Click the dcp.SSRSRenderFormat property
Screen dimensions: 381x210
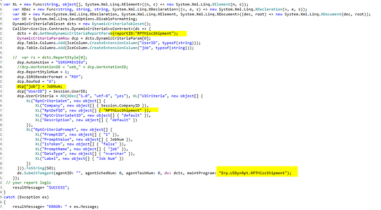tap(40, 77)
